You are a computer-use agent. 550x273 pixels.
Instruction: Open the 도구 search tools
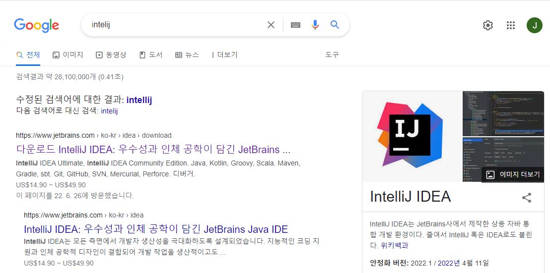[332, 55]
